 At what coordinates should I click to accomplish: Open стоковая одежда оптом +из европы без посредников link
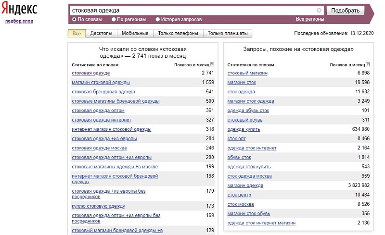116,218
